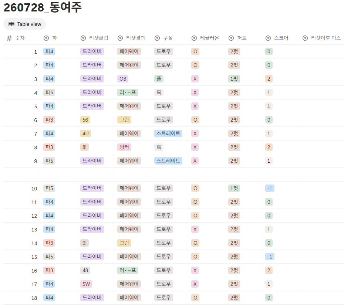Click the 1펏 tag in row 3
344x308 pixels.
(x=234, y=79)
